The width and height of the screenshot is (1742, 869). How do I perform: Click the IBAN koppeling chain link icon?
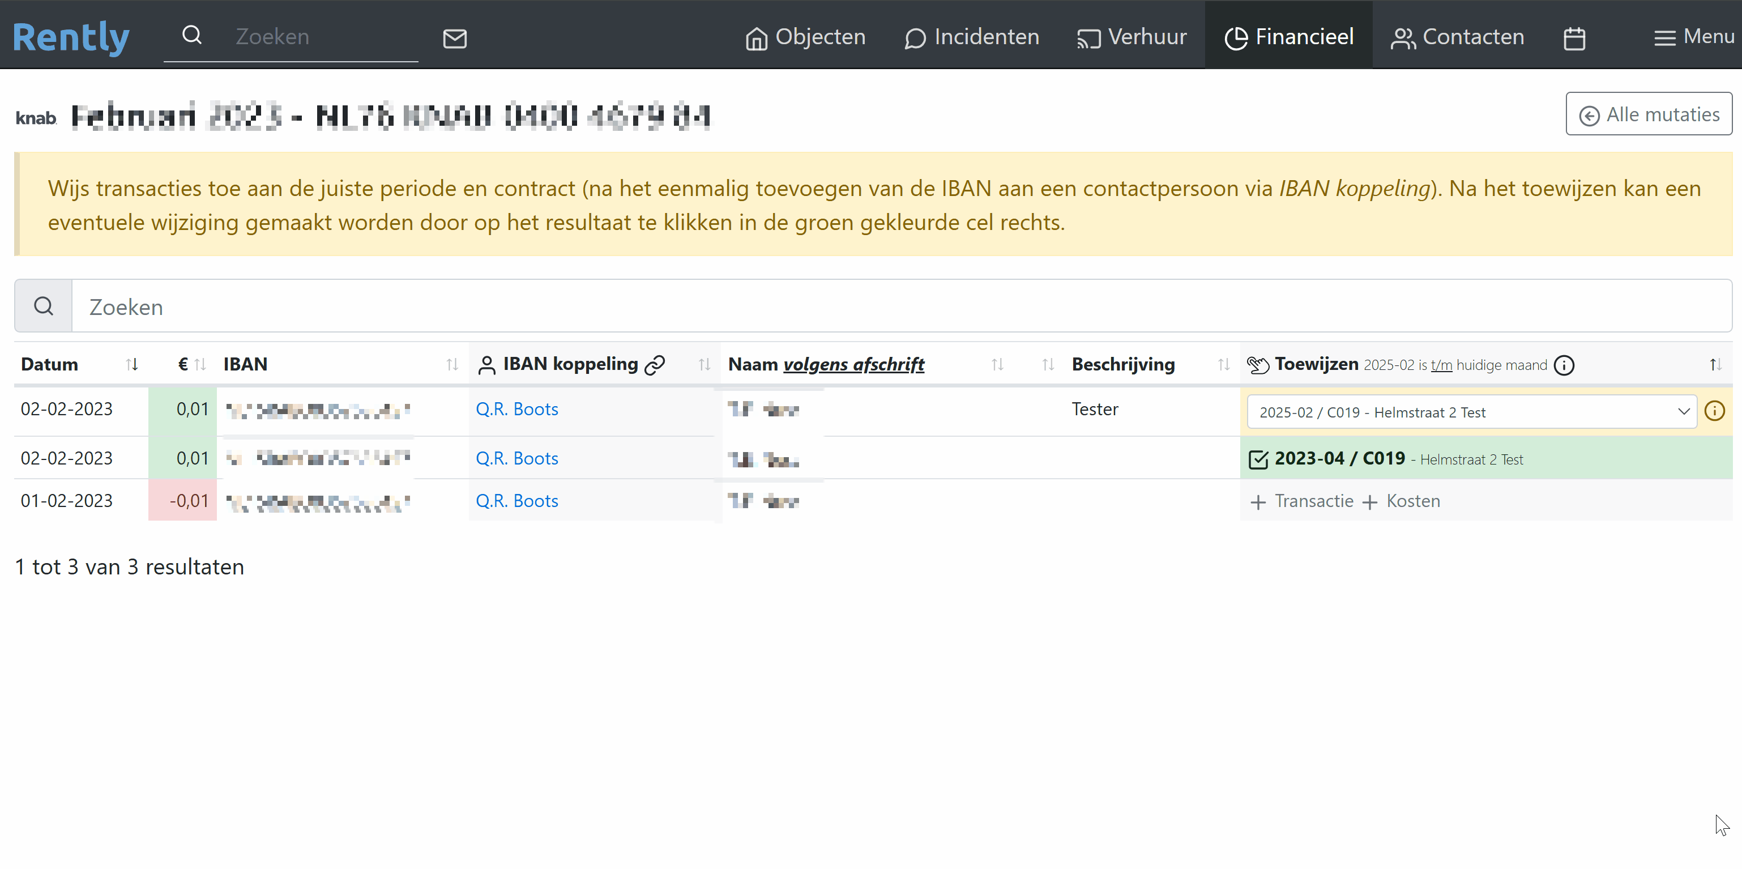[x=655, y=365]
